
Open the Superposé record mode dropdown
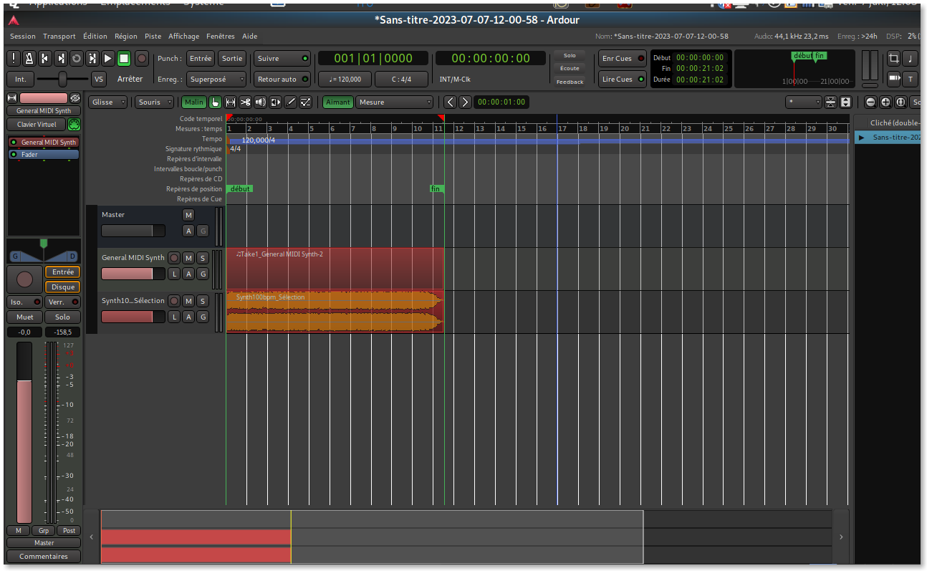point(216,80)
